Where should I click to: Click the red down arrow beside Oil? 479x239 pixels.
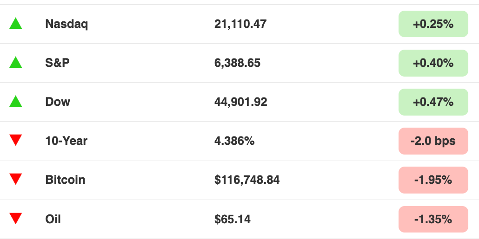click(x=16, y=219)
